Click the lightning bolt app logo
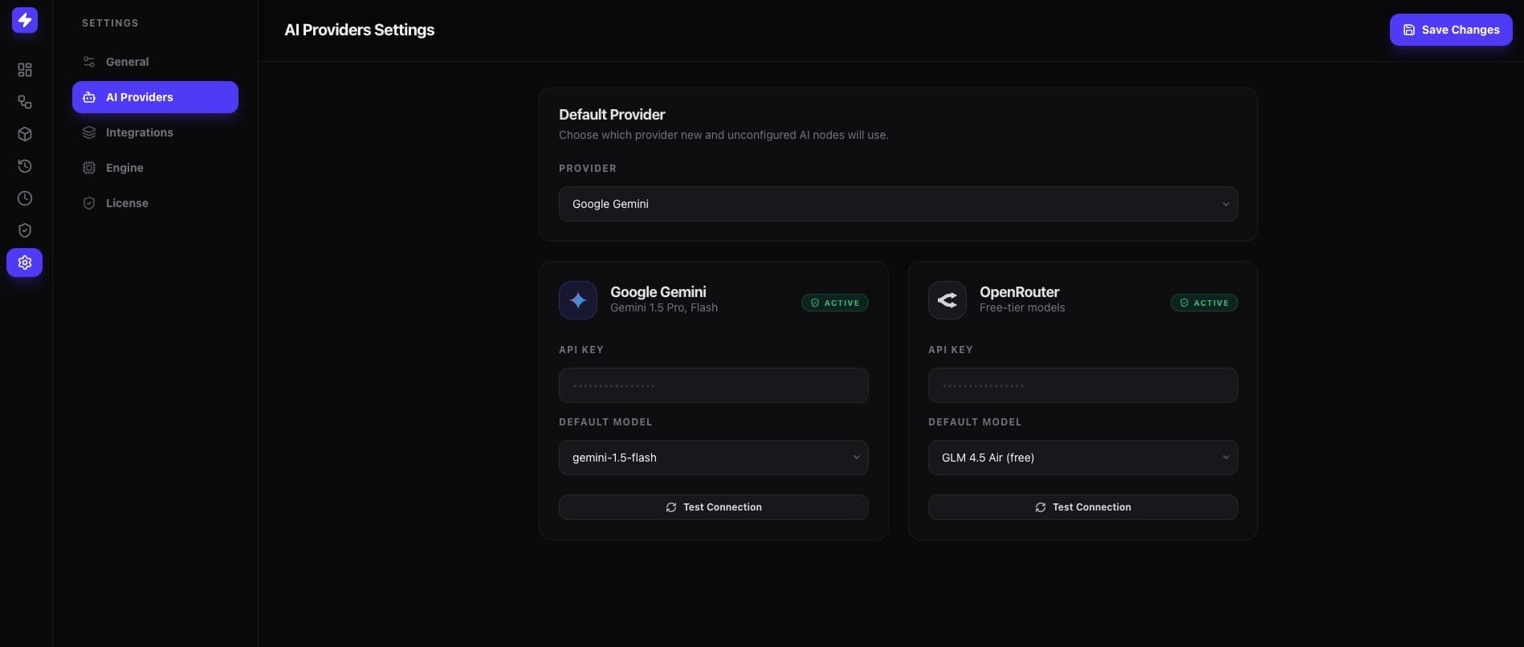1524x647 pixels. tap(25, 20)
